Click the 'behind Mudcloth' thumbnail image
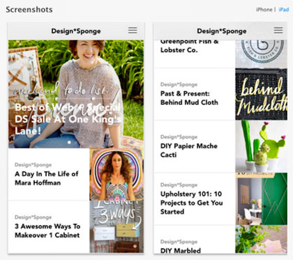The height and width of the screenshot is (260, 293). 261,94
